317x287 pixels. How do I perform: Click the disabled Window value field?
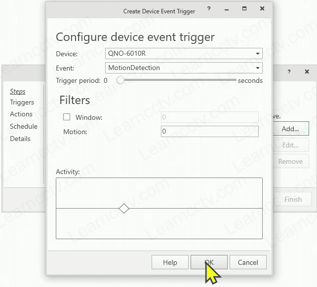210,117
